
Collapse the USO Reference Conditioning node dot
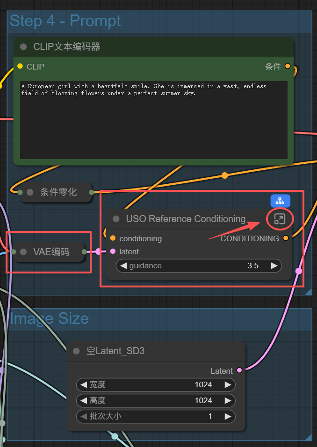116,219
